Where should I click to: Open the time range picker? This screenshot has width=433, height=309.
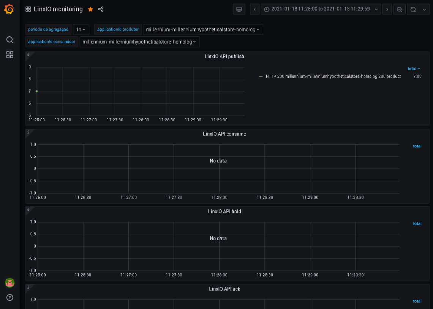pos(321,9)
